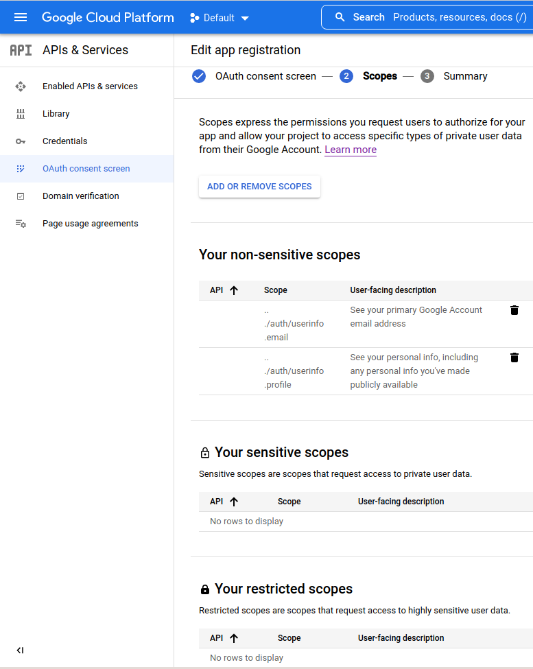Click Scope column header in sensitive scopes table
This screenshot has height=669, width=533.
(x=289, y=502)
